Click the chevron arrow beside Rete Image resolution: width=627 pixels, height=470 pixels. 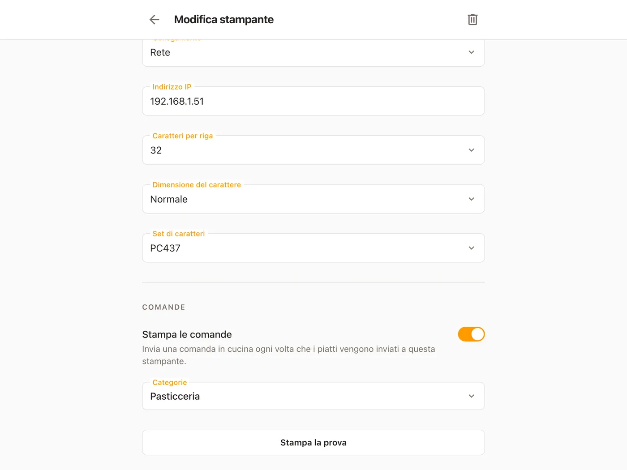471,52
